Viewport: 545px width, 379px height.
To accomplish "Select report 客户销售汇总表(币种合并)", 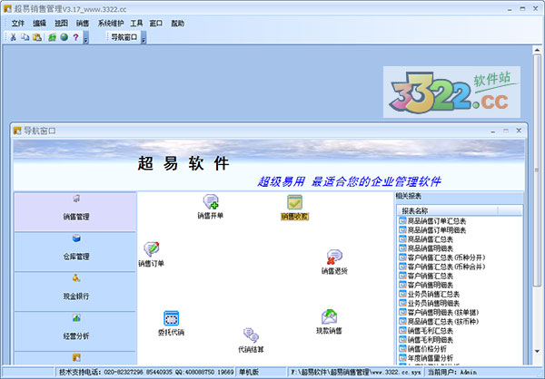I will pyautogui.click(x=442, y=267).
